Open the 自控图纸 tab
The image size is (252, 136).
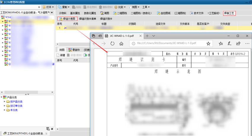point(164,13)
